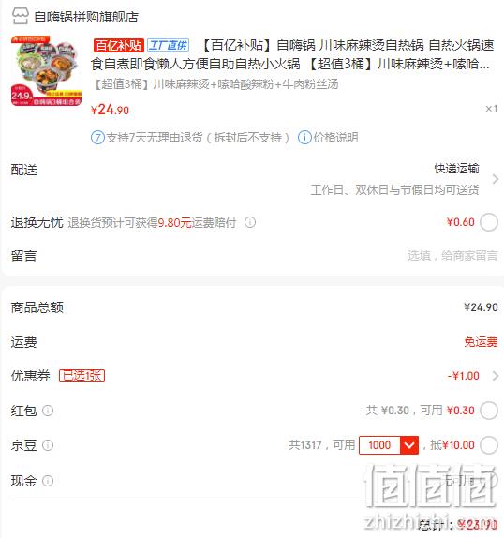Click info icon next to 现金
The width and height of the screenshot is (504, 538).
pyautogui.click(x=48, y=481)
